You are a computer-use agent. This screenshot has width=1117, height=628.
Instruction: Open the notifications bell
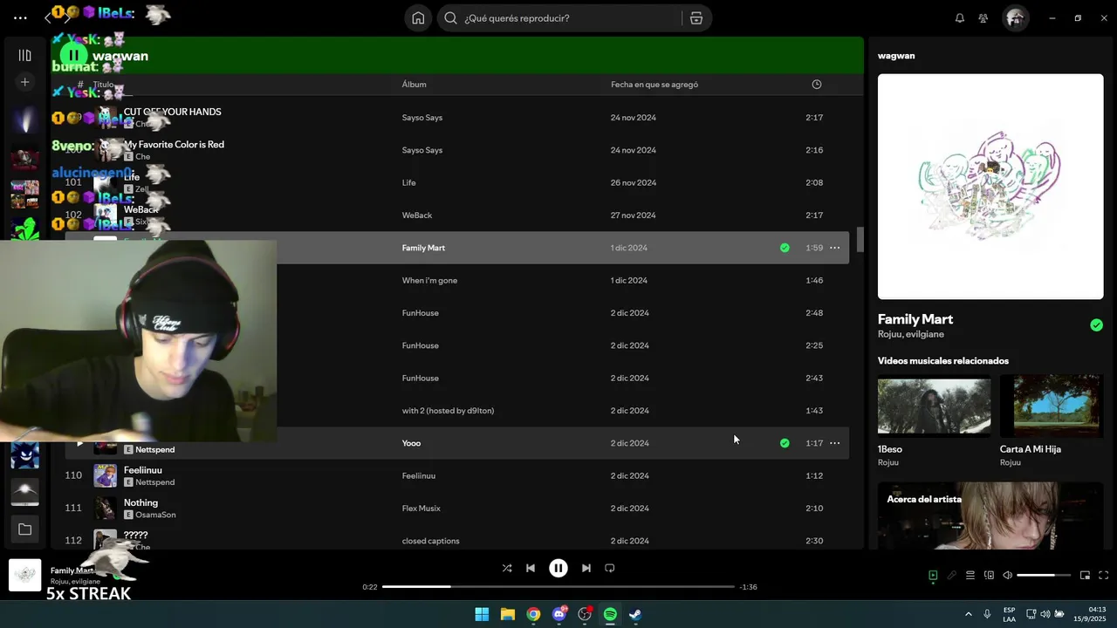tap(959, 18)
